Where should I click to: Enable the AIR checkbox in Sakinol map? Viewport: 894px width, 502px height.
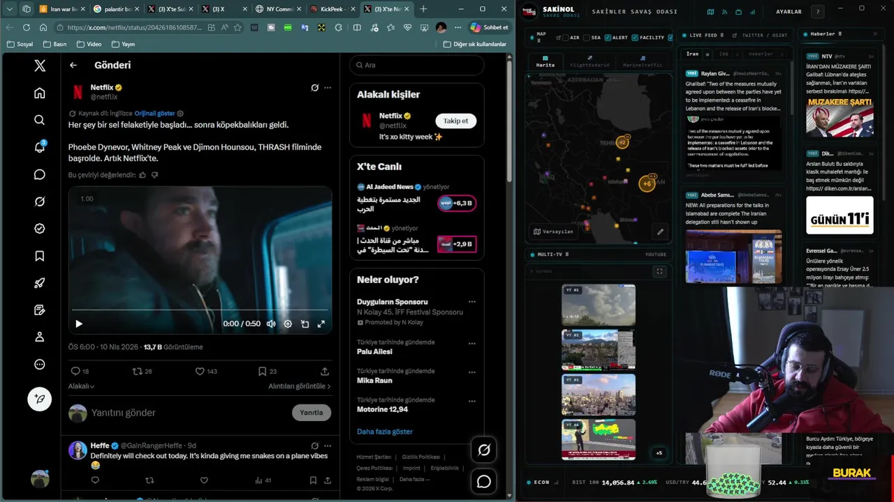point(566,38)
